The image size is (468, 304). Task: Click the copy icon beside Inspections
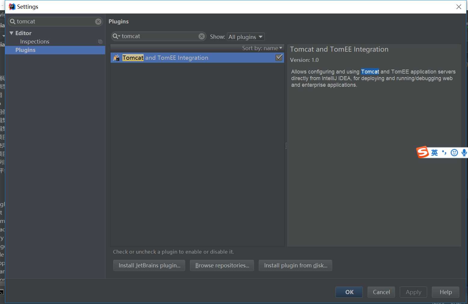point(100,42)
